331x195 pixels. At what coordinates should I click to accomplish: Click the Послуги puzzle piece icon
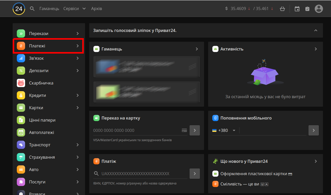(x=21, y=182)
